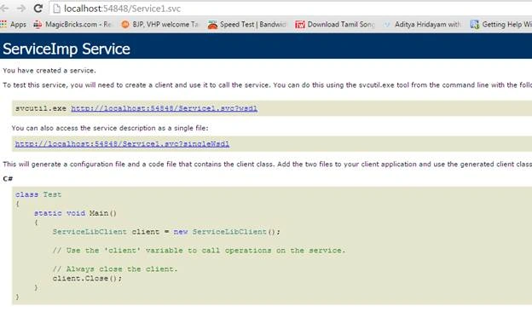Image resolution: width=532 pixels, height=312 pixels.
Task: Click the 'client.Close();' code line
Action: (x=87, y=279)
